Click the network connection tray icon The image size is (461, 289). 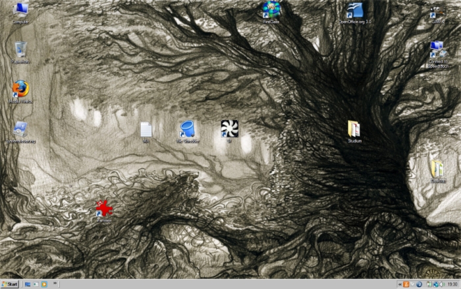[435, 284]
